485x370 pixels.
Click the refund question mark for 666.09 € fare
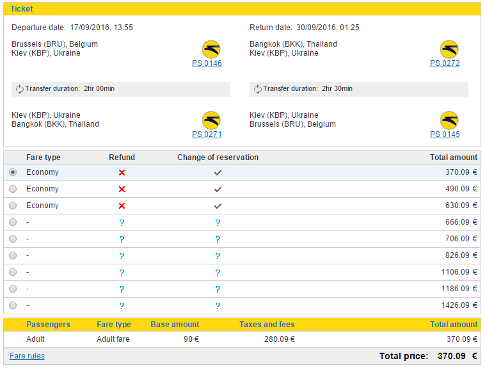[122, 223]
